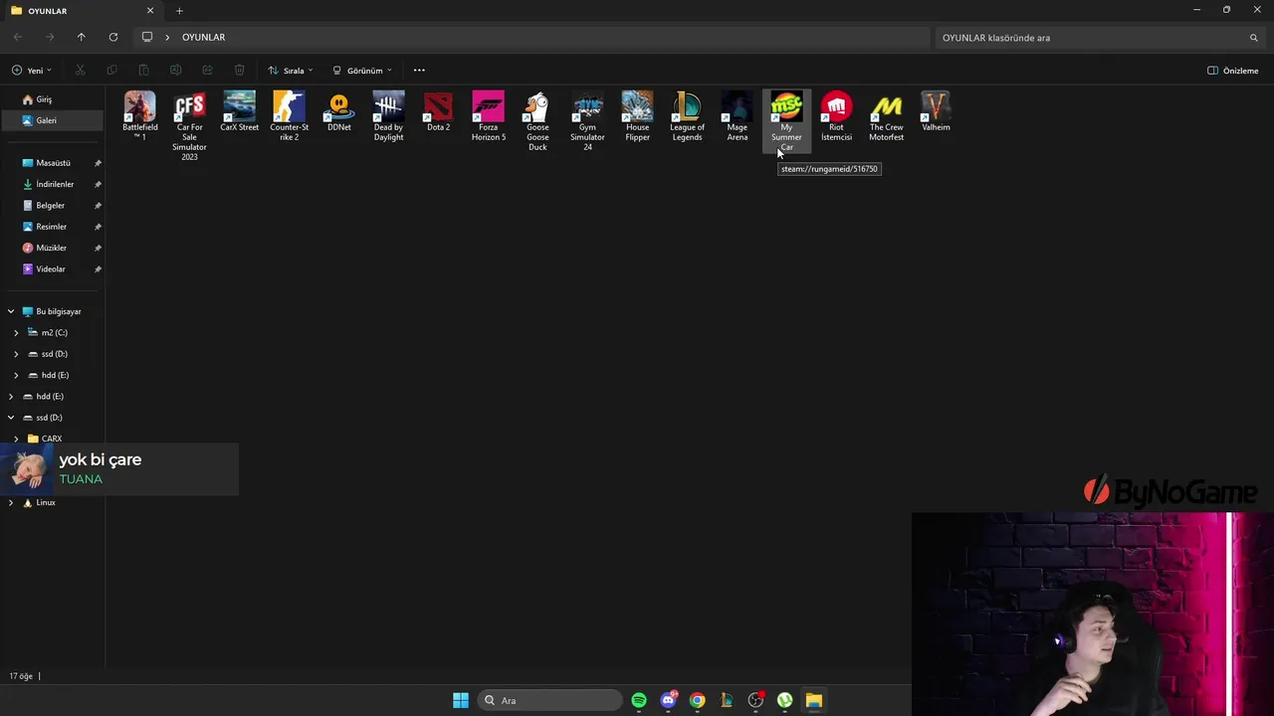Select the Dota 2 shortcut
The width and height of the screenshot is (1274, 716).
[438, 111]
